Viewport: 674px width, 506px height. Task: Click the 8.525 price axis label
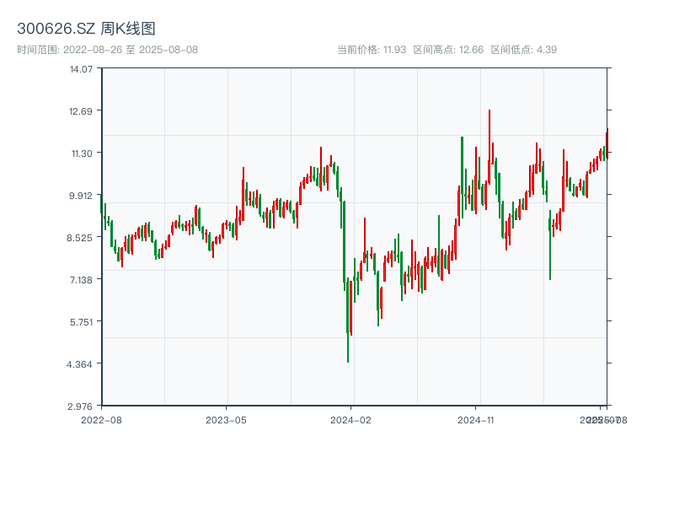click(x=81, y=237)
